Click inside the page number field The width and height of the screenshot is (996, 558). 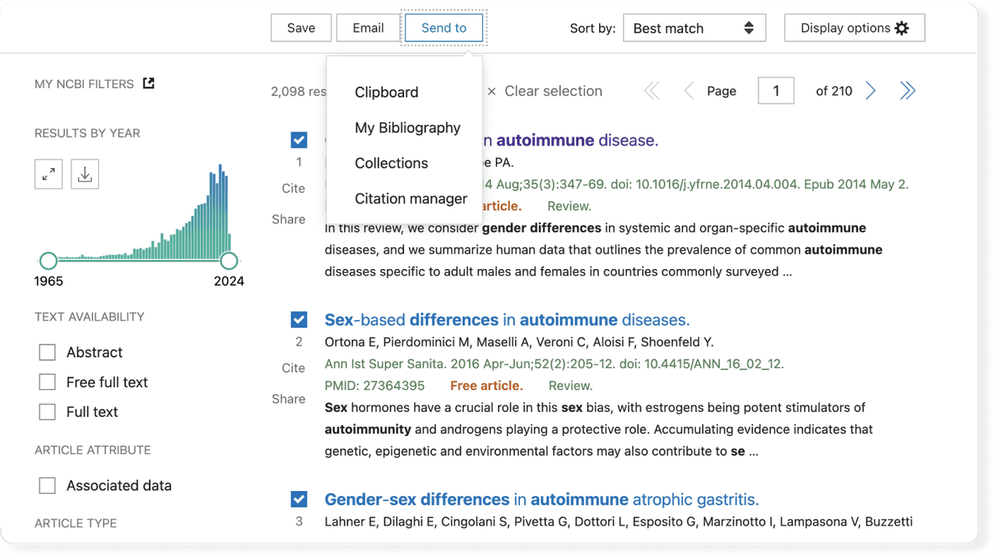pos(775,90)
